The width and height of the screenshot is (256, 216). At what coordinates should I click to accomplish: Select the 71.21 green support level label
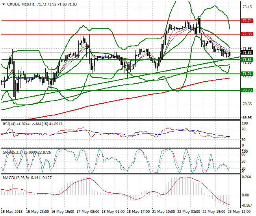[247, 74]
